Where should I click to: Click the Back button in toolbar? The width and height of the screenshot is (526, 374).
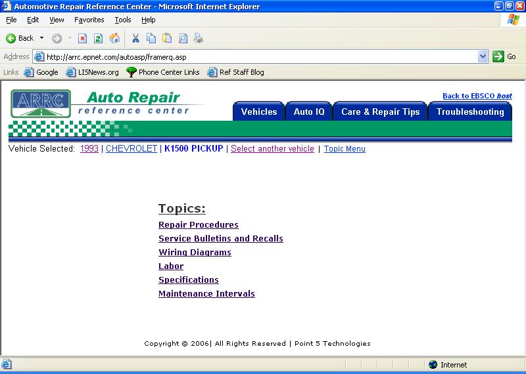coord(20,38)
